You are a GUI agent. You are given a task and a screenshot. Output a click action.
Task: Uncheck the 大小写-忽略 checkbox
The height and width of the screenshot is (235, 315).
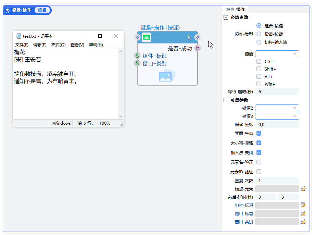click(x=259, y=143)
